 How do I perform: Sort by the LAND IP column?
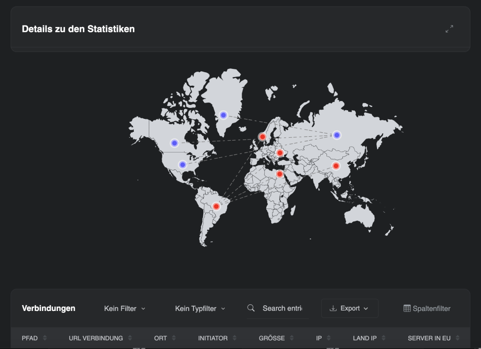(x=369, y=338)
